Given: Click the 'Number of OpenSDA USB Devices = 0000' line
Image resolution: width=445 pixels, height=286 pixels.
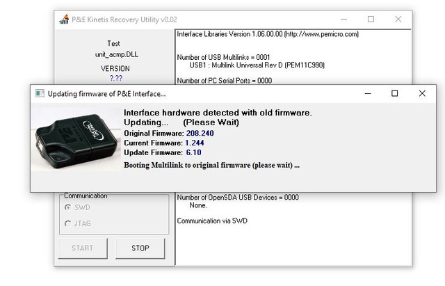Looking at the screenshot, I should [x=238, y=198].
